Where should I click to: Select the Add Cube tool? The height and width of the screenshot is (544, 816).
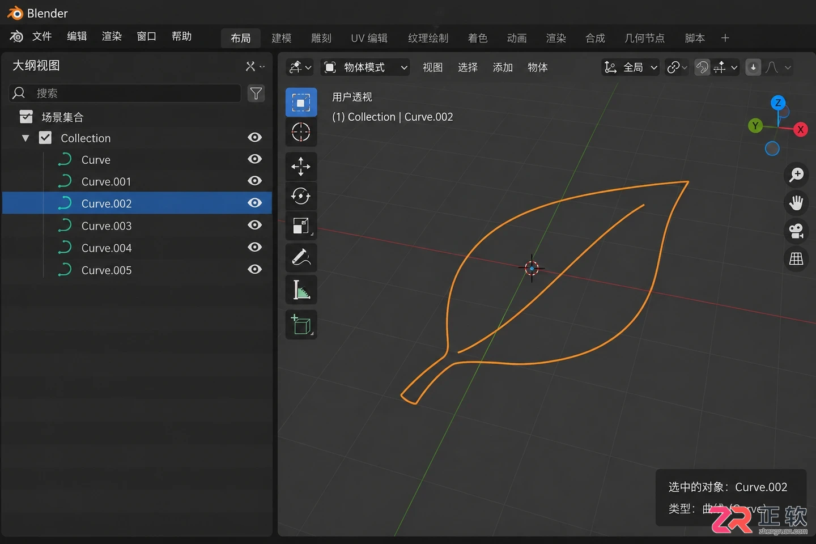pyautogui.click(x=301, y=325)
